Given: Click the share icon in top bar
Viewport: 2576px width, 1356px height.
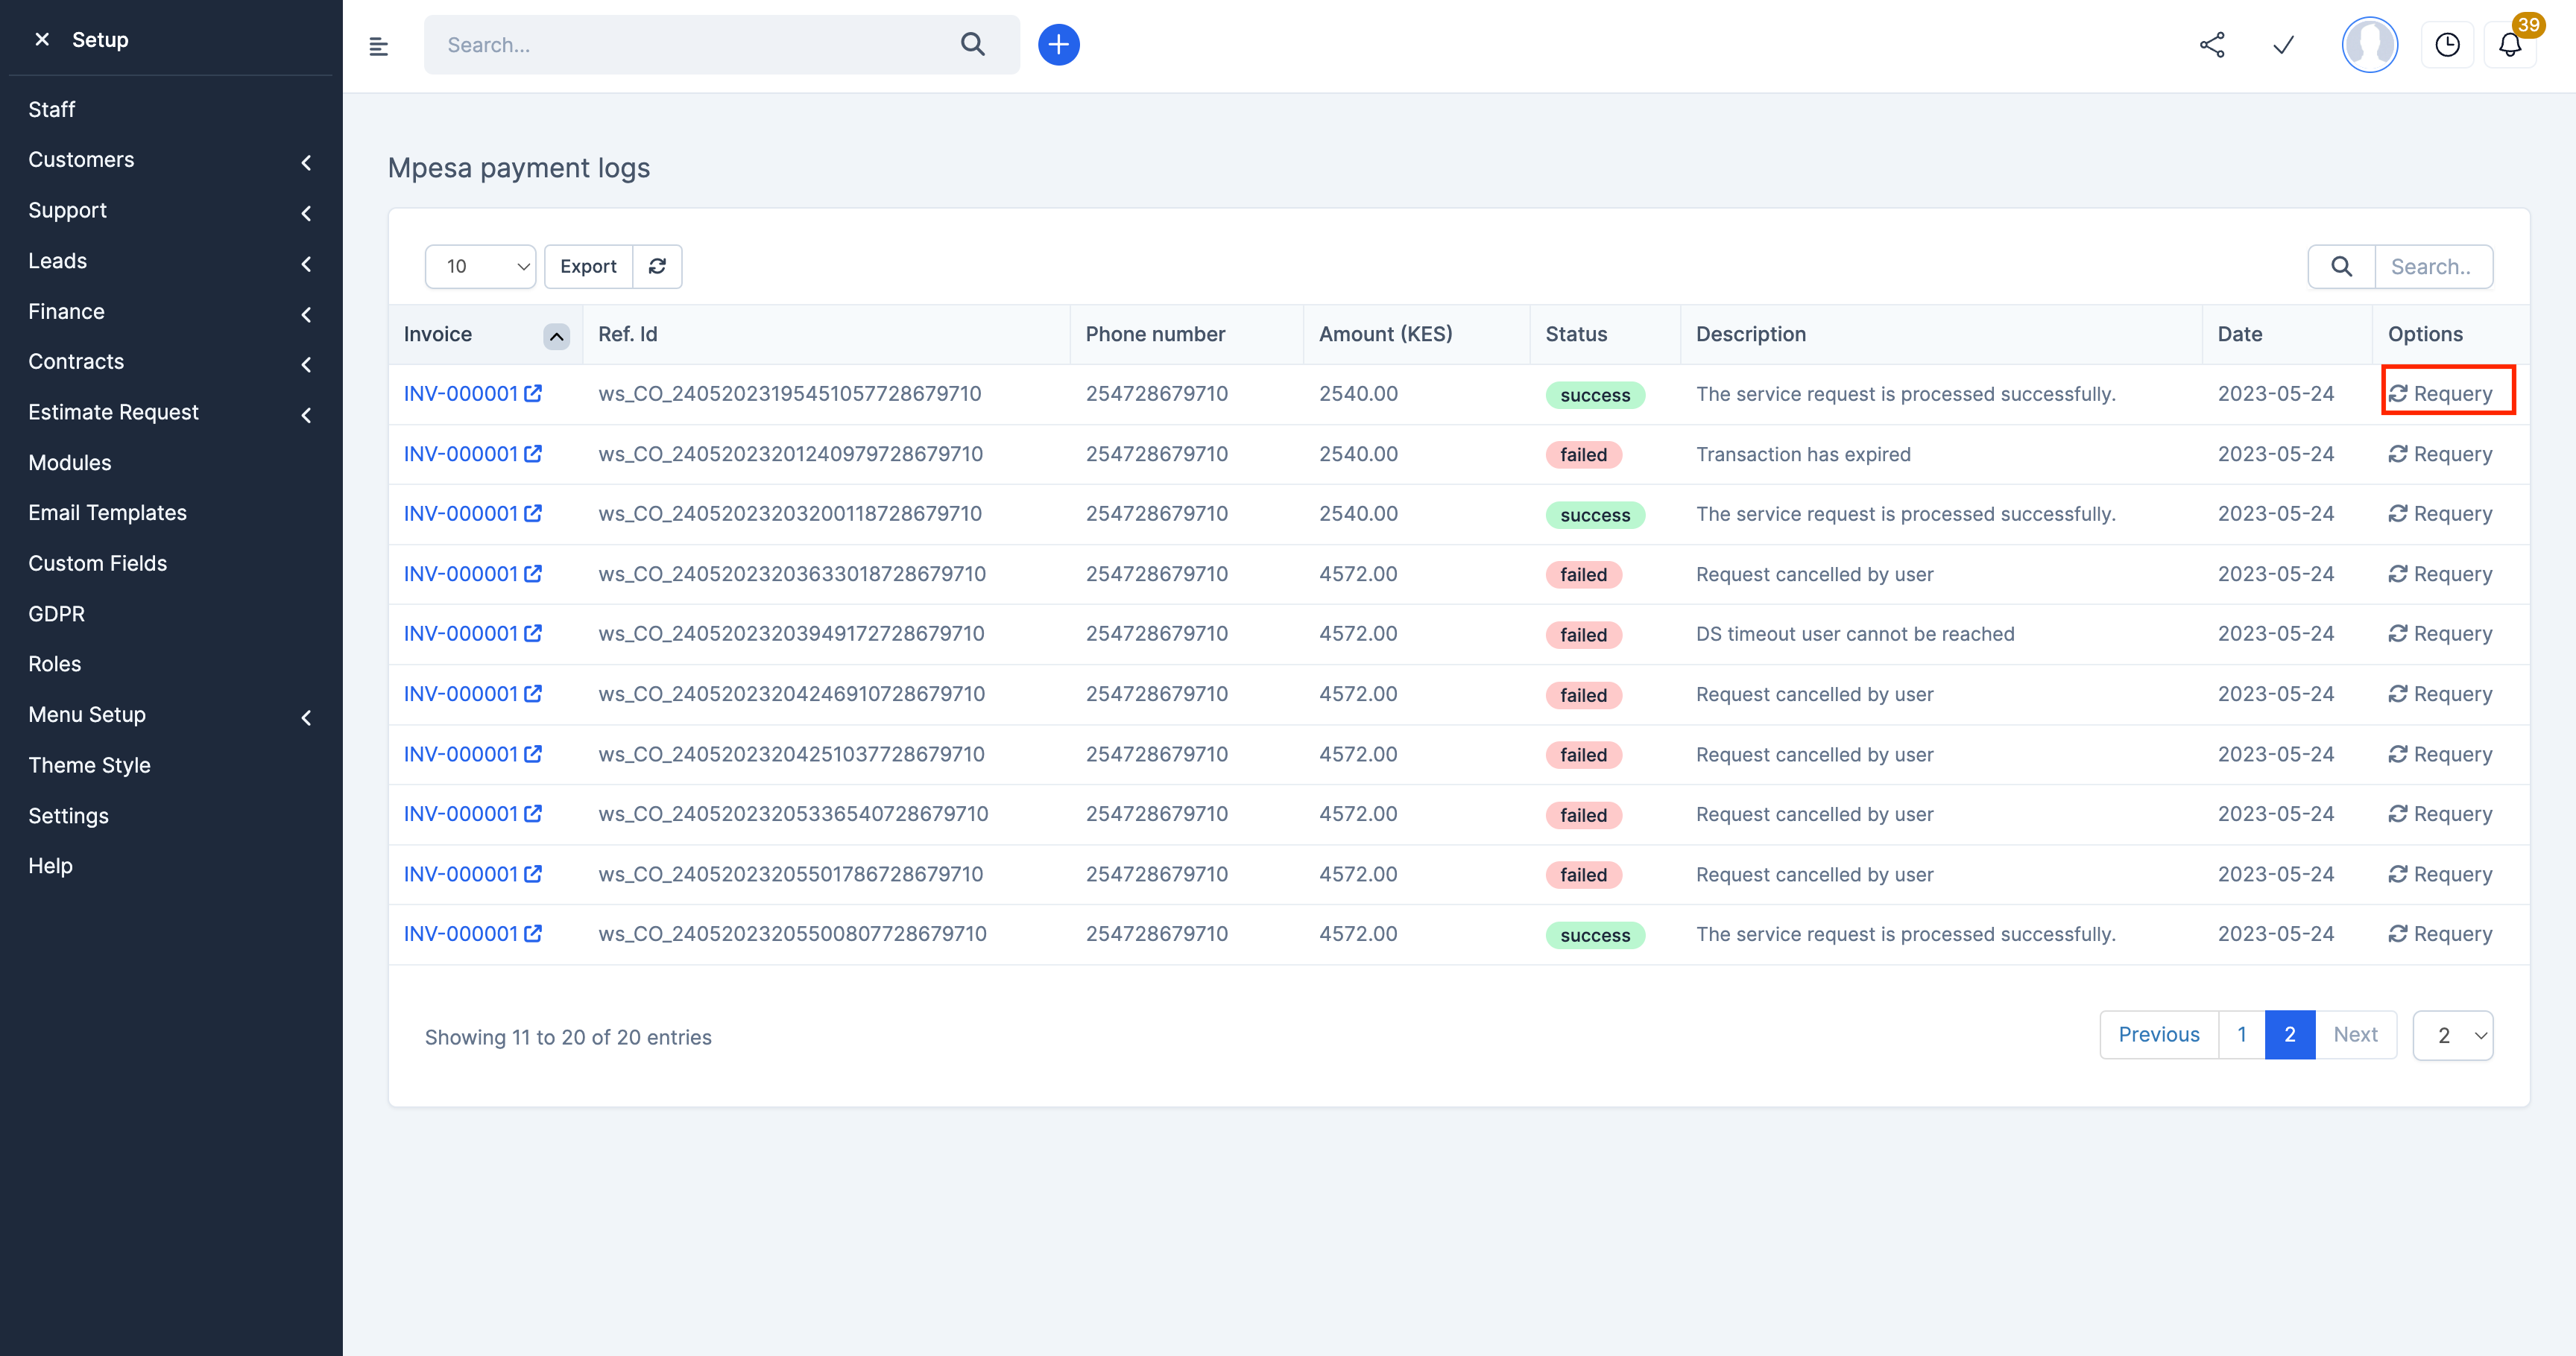Looking at the screenshot, I should [2212, 45].
